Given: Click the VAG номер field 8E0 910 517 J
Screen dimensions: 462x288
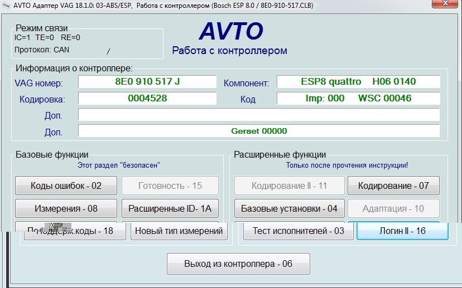Looking at the screenshot, I should click(x=147, y=82).
